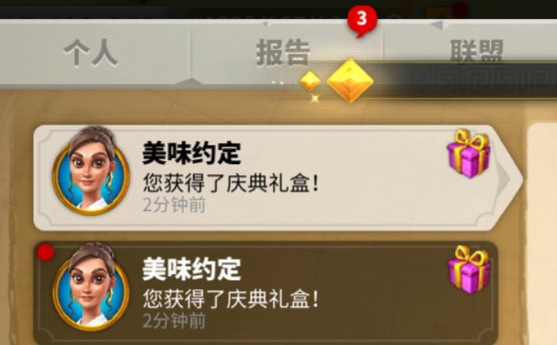The height and width of the screenshot is (345, 557).
Task: Click 您获得了庆典礼盒! text in dark mail
Action: [231, 299]
